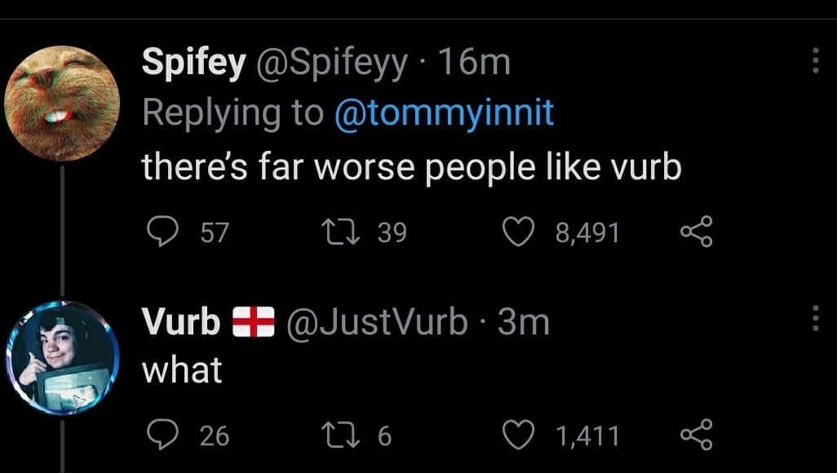Open the @Spifeyy handle
This screenshot has width=837, height=473.
pos(331,63)
